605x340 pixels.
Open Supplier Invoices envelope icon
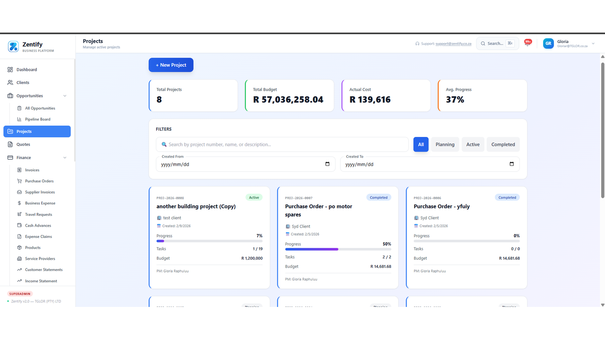(19, 192)
